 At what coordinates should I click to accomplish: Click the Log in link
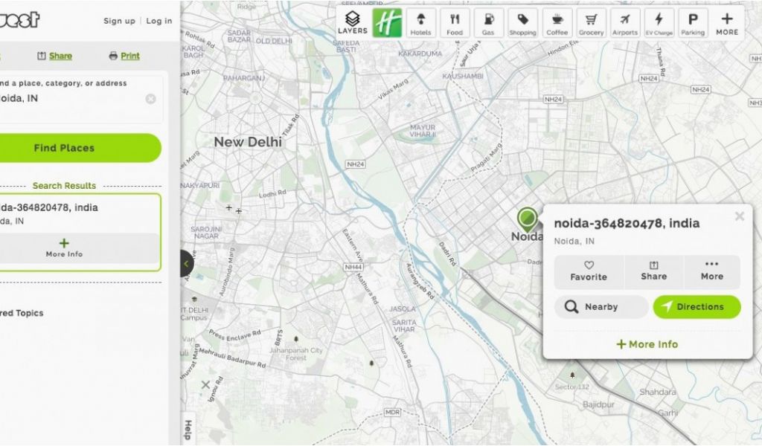click(x=159, y=21)
